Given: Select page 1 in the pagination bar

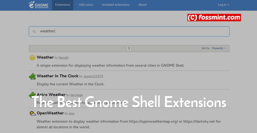Looking at the screenshot, I should (x=129, y=48).
